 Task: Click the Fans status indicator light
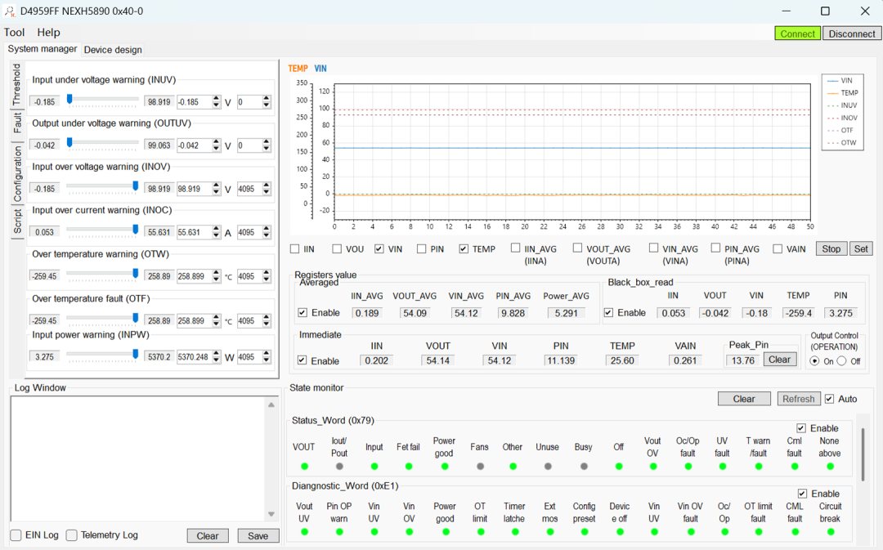[x=480, y=466]
